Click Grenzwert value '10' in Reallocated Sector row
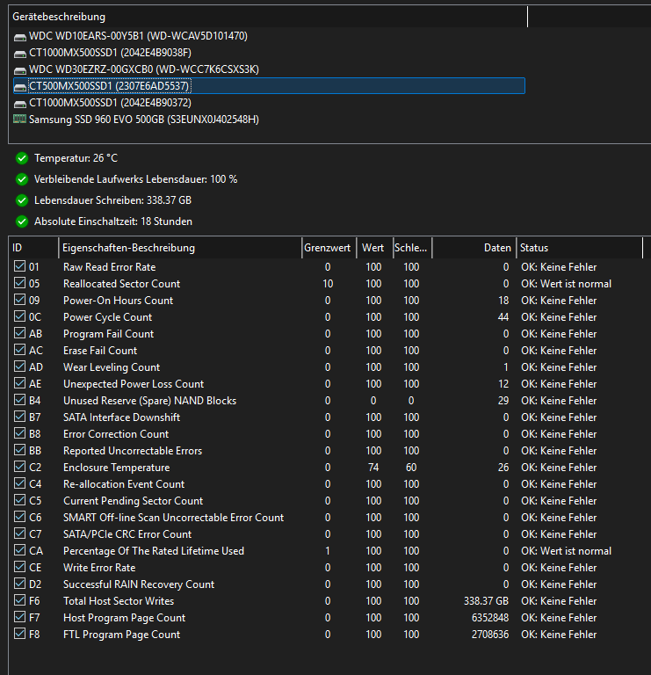Image resolution: width=651 pixels, height=675 pixels. pyautogui.click(x=328, y=284)
